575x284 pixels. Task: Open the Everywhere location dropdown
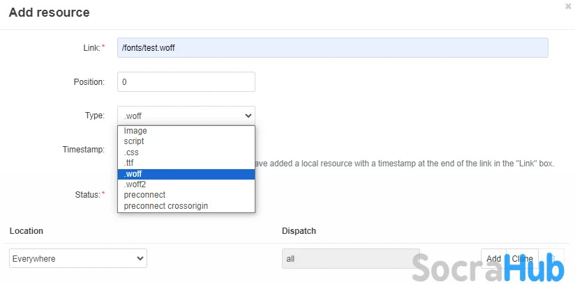[x=78, y=258]
